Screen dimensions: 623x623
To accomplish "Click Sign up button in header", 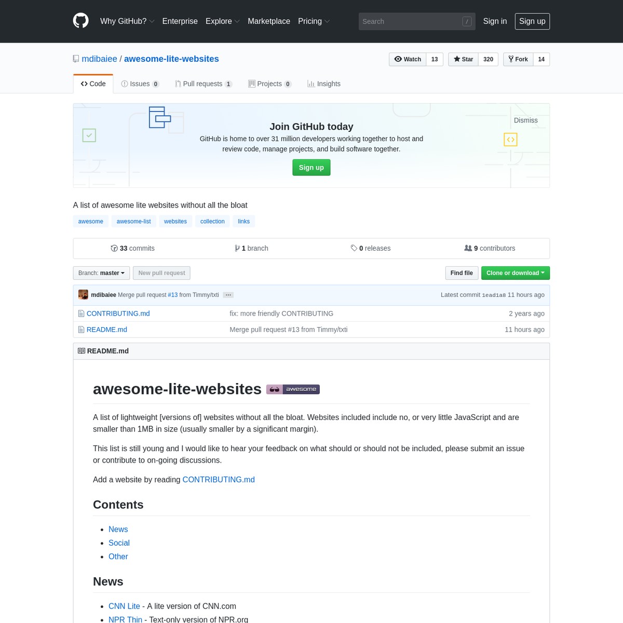I will click(532, 21).
